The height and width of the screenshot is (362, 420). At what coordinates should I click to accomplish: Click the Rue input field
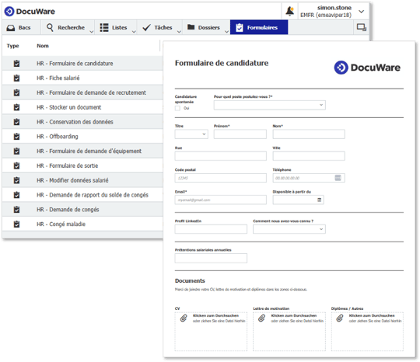pyautogui.click(x=220, y=156)
